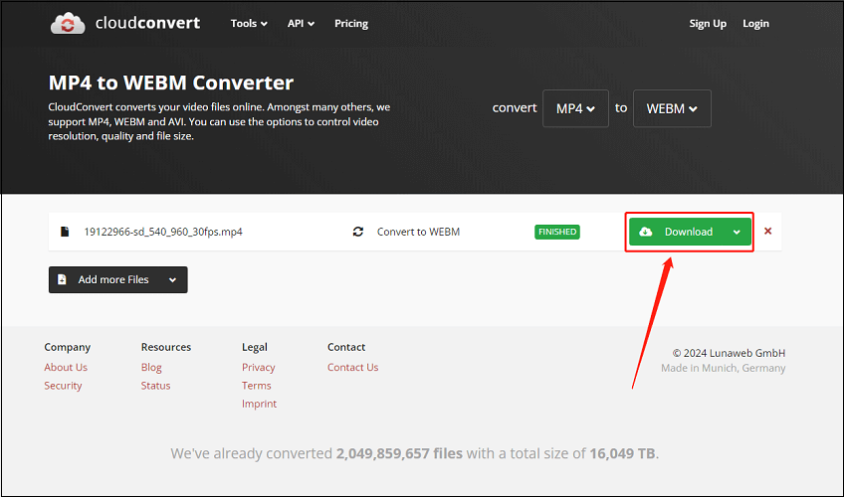Click the 2,049,859,657 files statistic
This screenshot has width=844, height=497.
click(x=399, y=453)
